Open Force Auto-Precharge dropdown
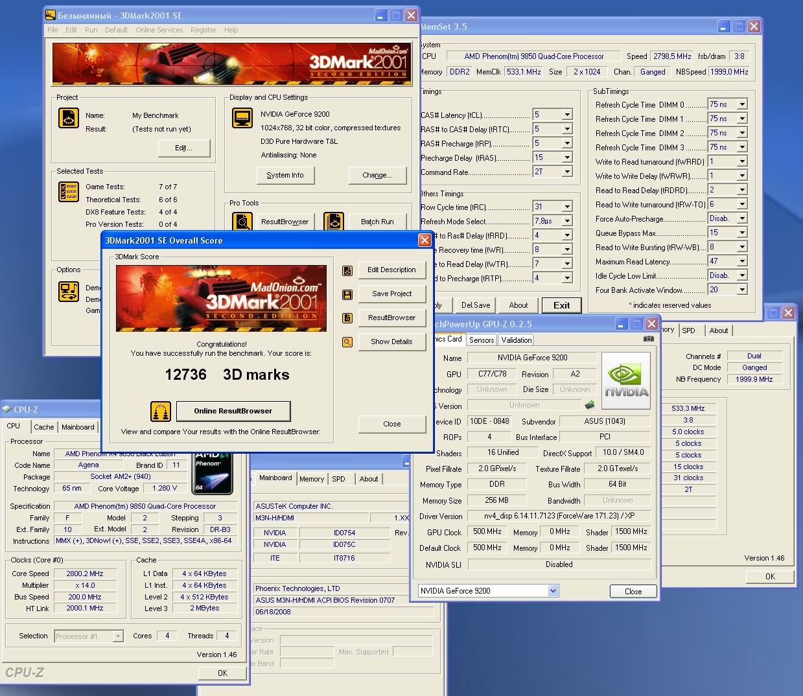The width and height of the screenshot is (803, 696). (x=742, y=218)
